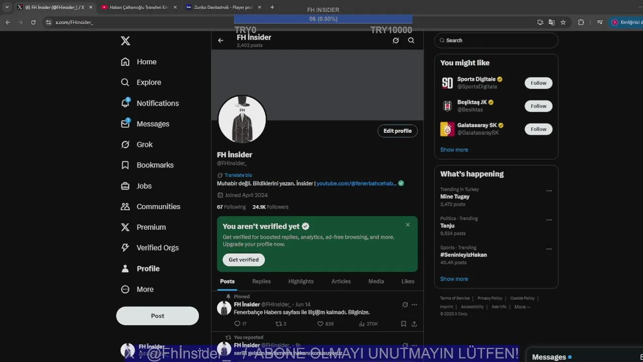The image size is (643, 362).
Task: Open more options for Tanju trend
Action: coord(549,220)
